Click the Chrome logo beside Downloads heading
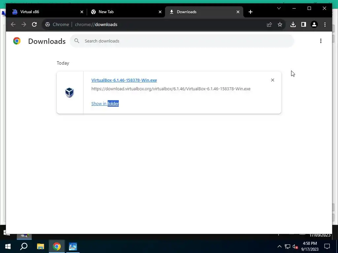Viewport: 338px width, 253px height. coord(17,41)
